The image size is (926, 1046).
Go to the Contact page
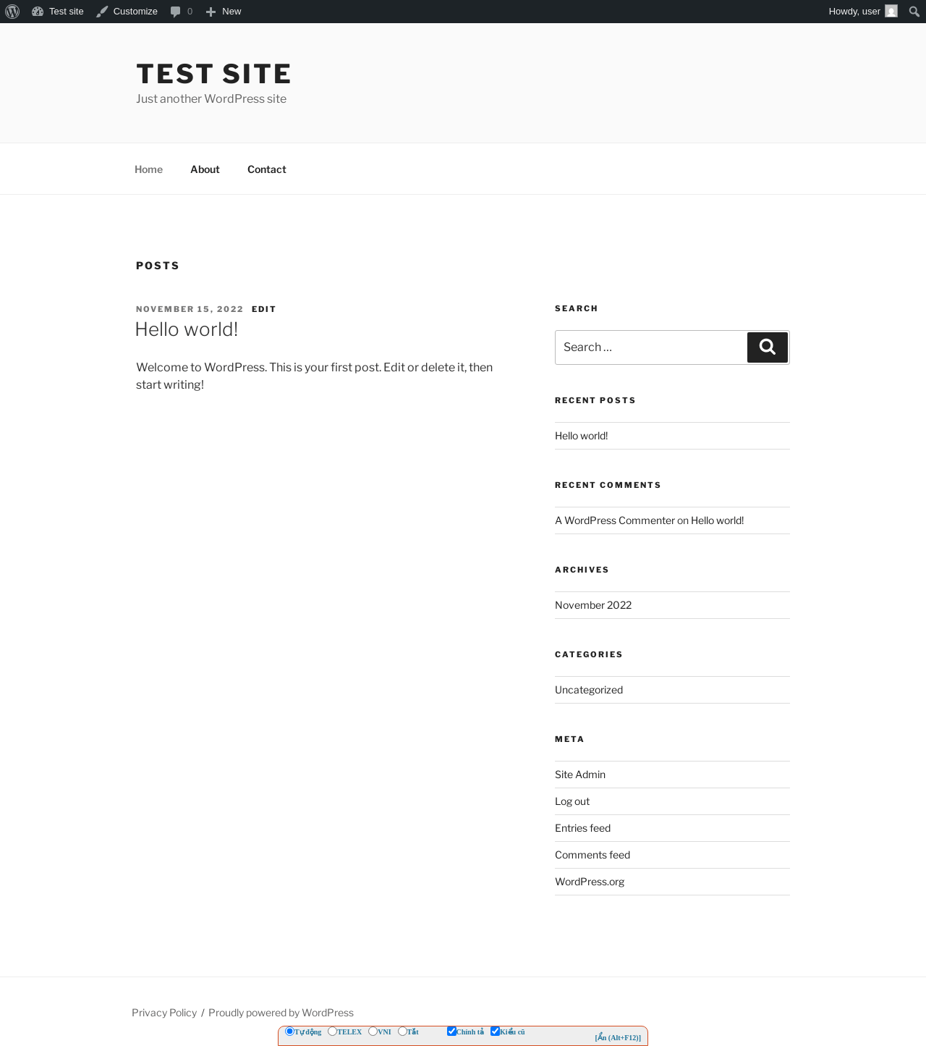[267, 169]
